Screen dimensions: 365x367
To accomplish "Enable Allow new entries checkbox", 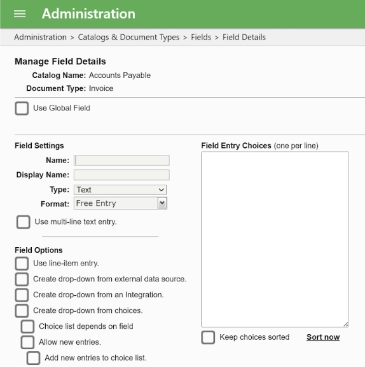I will coord(28,342).
